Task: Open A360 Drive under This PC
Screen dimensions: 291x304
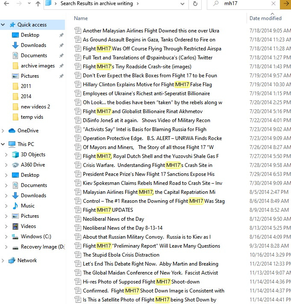Action: click(x=33, y=165)
